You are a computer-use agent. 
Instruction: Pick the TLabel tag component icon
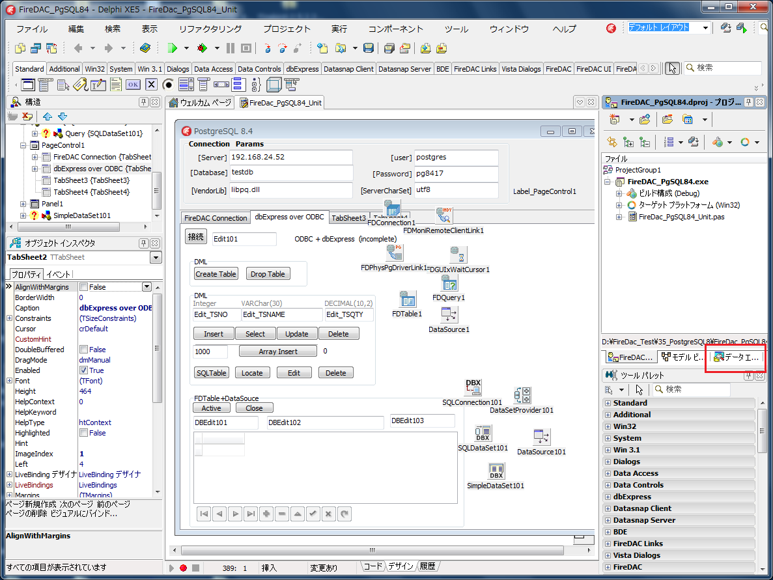(80, 85)
